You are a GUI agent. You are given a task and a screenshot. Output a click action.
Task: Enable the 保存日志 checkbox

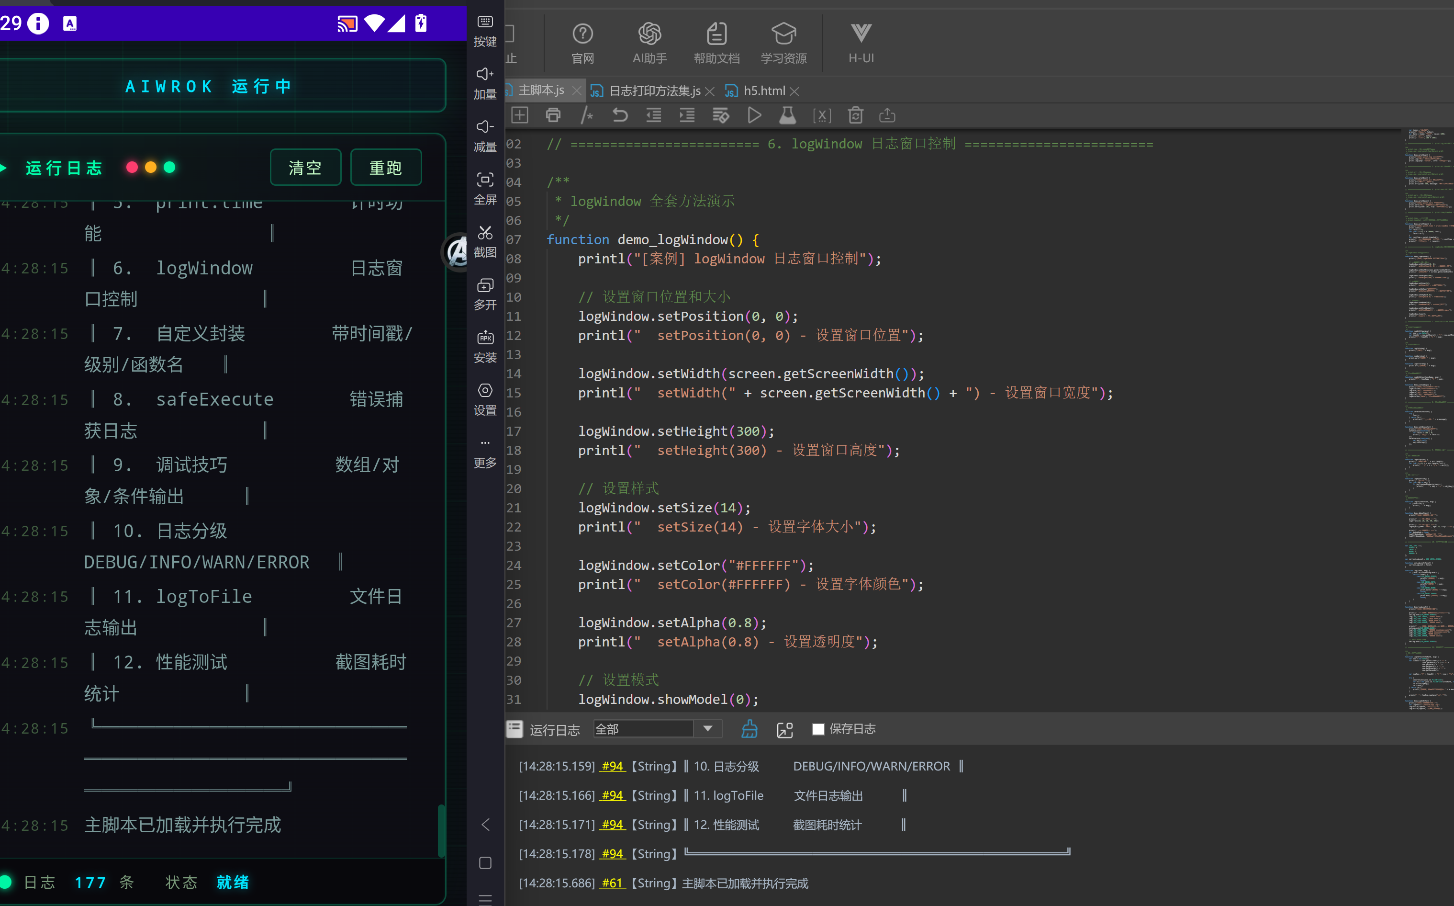tap(817, 729)
